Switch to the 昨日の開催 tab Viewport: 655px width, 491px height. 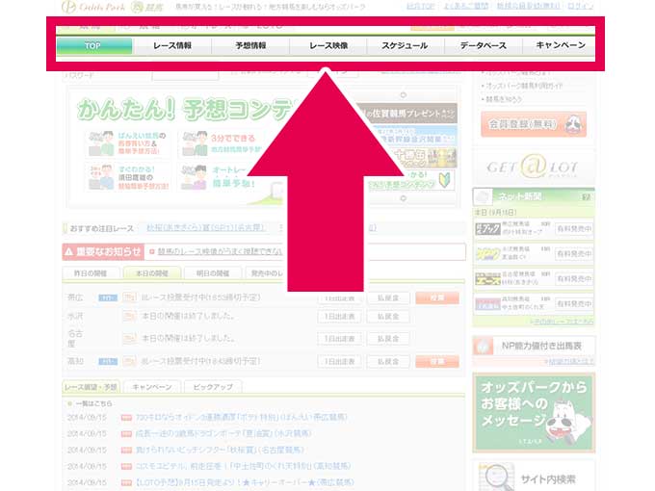(91, 273)
